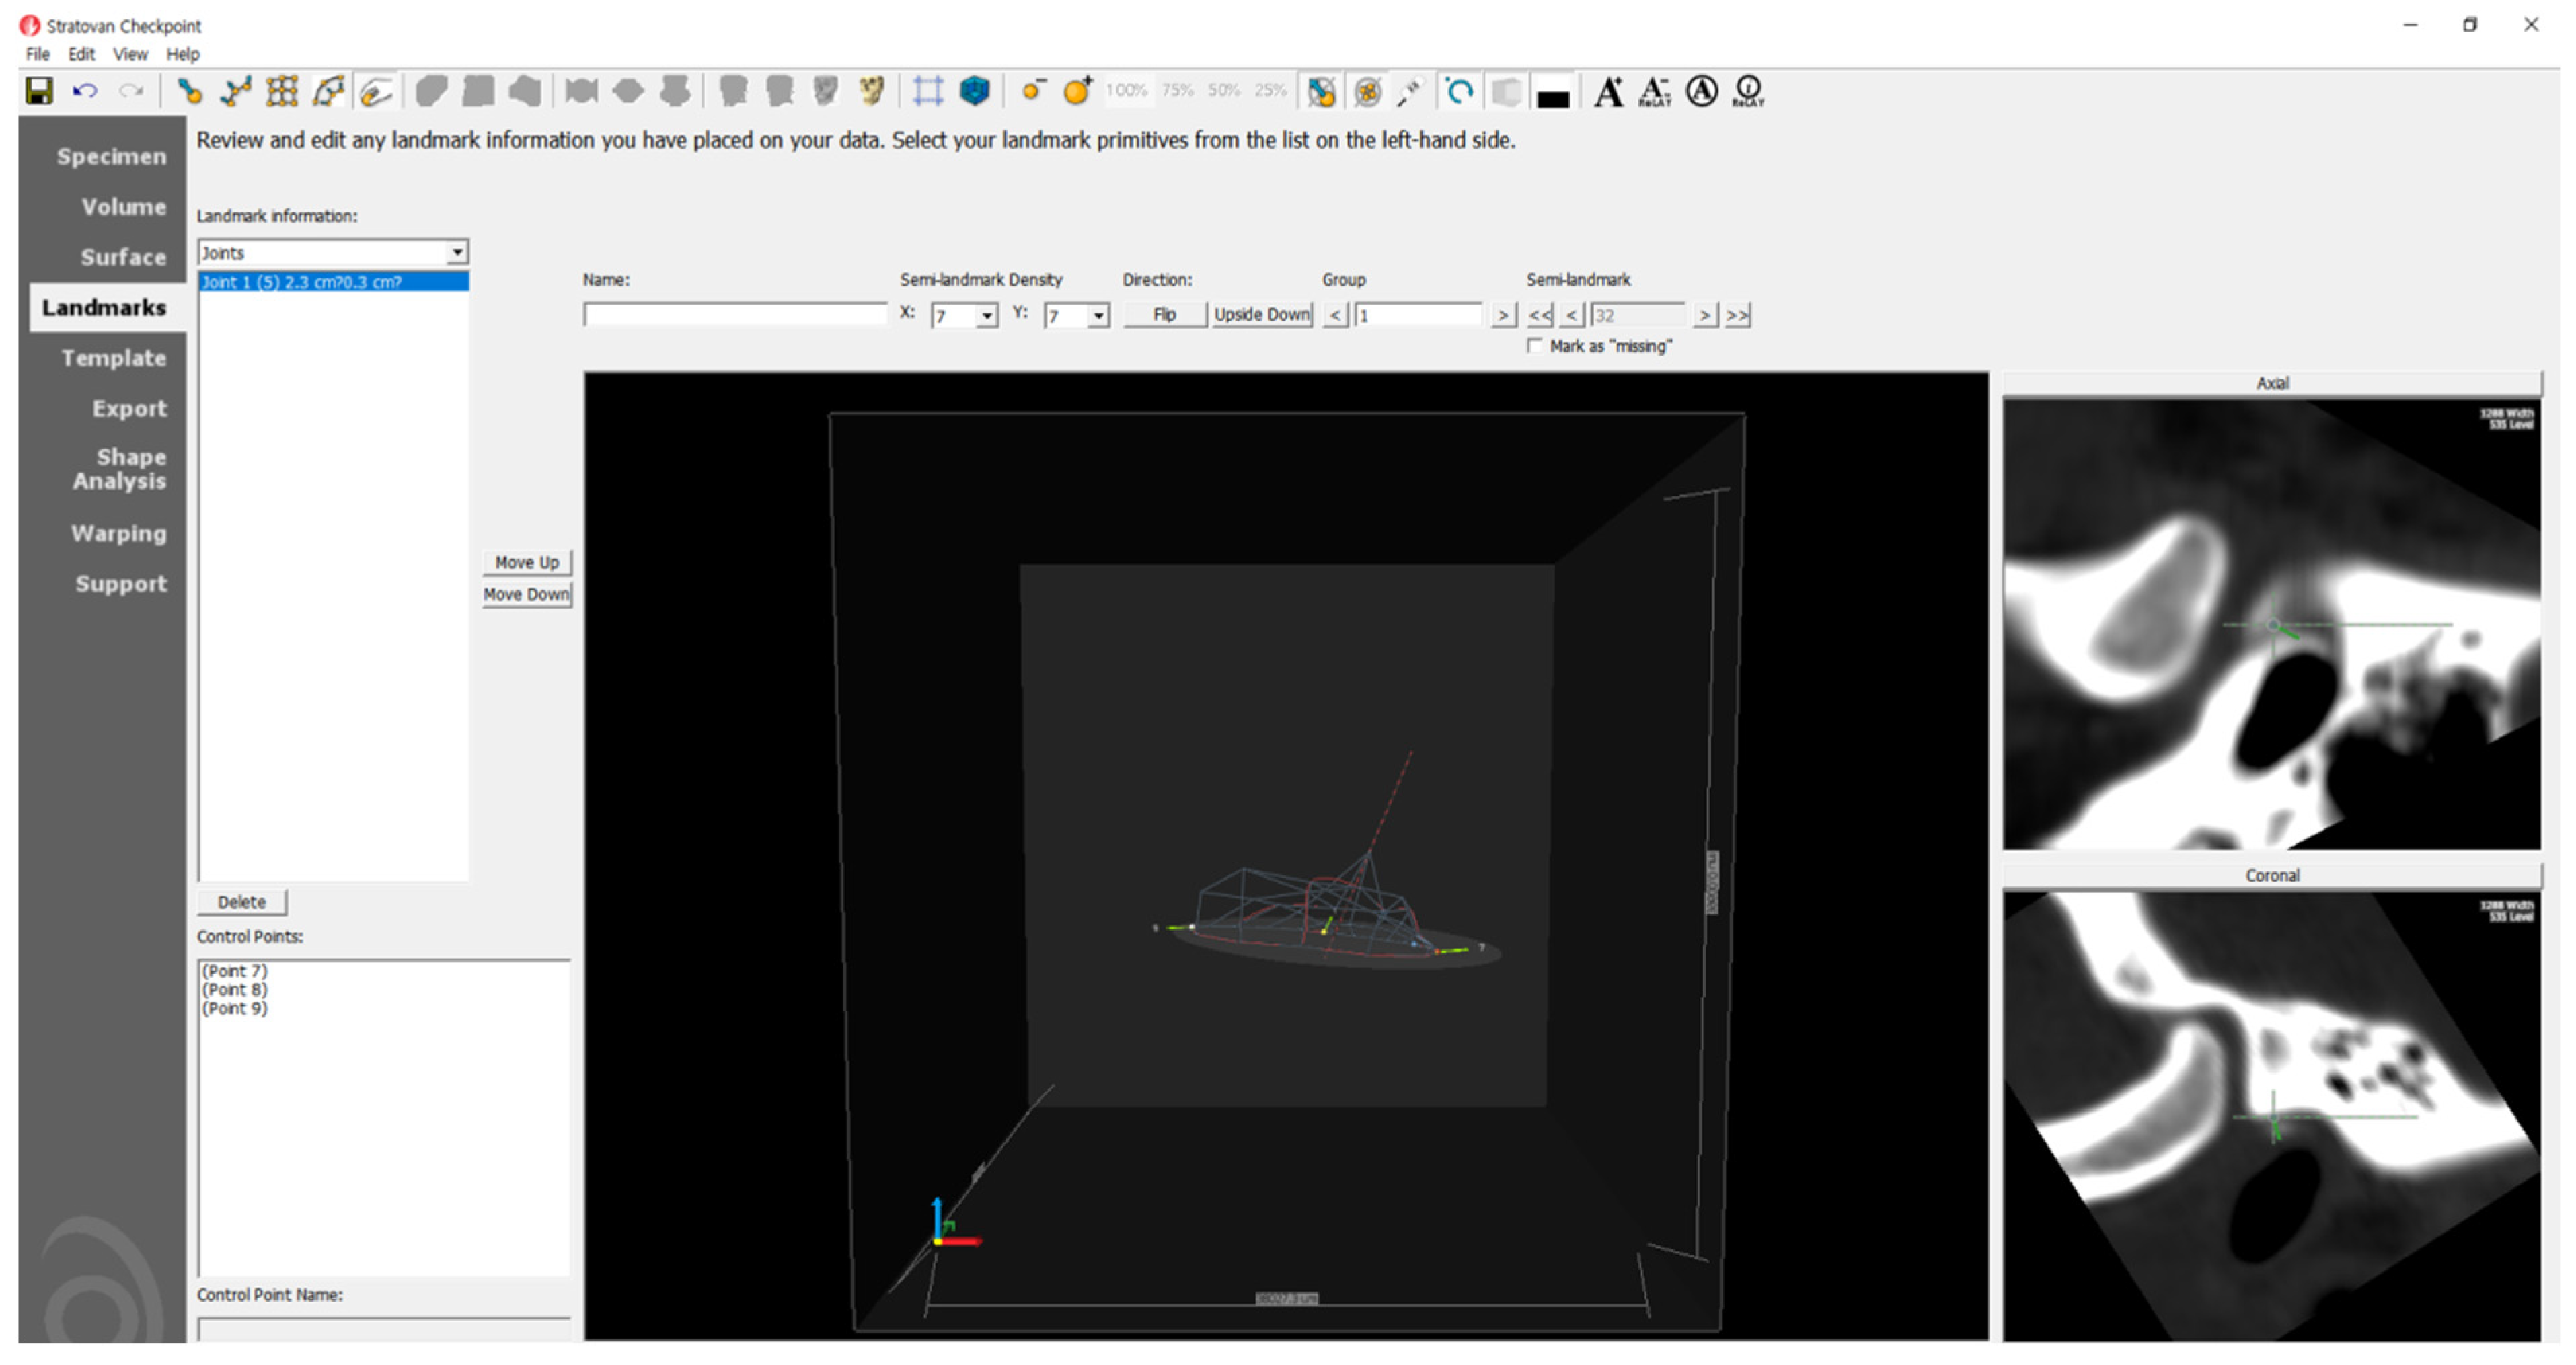The image size is (2576, 1365).
Task: Select the single landmark point tool
Action: click(189, 92)
